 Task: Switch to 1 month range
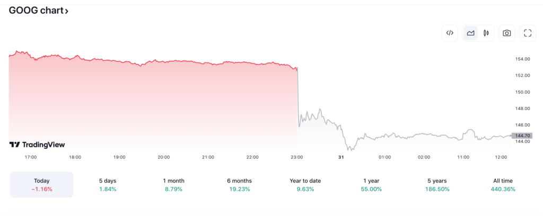(x=173, y=185)
